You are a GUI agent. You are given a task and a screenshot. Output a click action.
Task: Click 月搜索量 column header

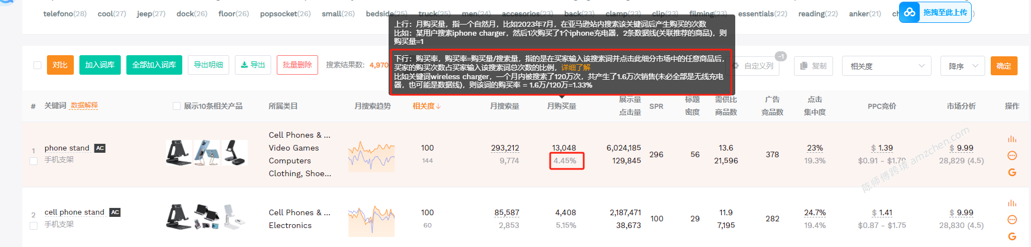pyautogui.click(x=504, y=106)
